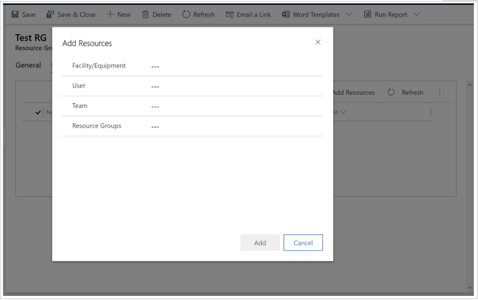Click the scroll up arrow on right scrollbar

(470, 85)
